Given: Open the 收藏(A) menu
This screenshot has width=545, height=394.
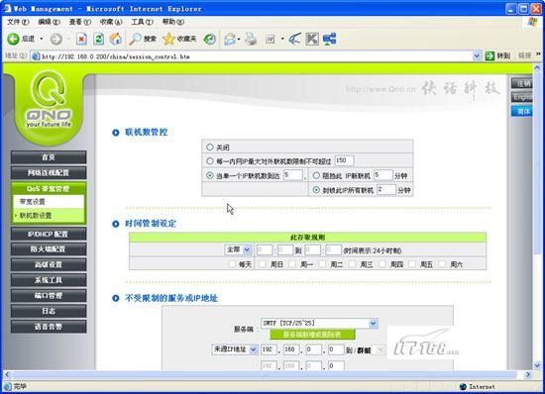Looking at the screenshot, I should pos(111,22).
